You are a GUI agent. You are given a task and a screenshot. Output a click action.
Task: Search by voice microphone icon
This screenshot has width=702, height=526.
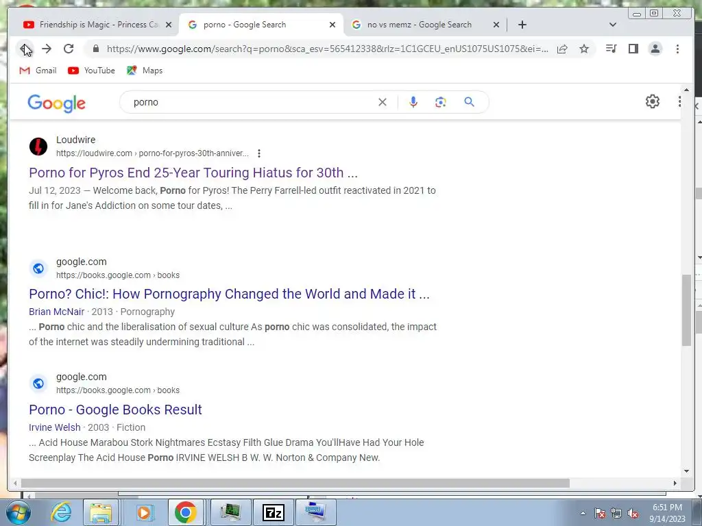tap(413, 102)
